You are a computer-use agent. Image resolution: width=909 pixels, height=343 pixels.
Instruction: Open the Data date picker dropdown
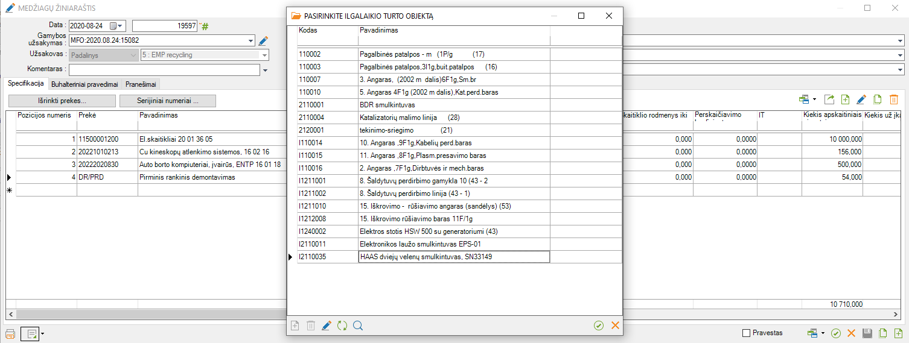(120, 26)
